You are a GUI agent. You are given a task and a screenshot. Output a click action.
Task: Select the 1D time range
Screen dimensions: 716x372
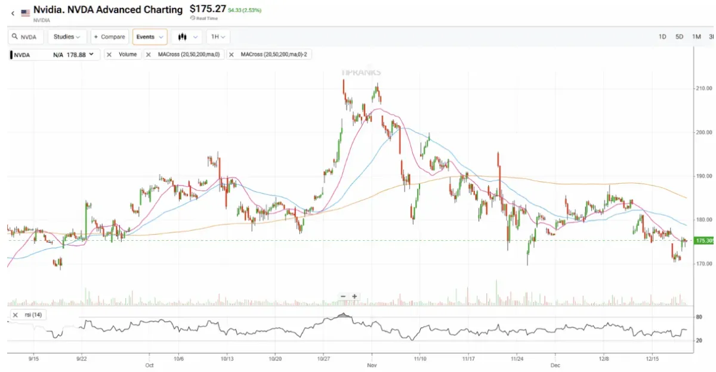click(x=662, y=37)
